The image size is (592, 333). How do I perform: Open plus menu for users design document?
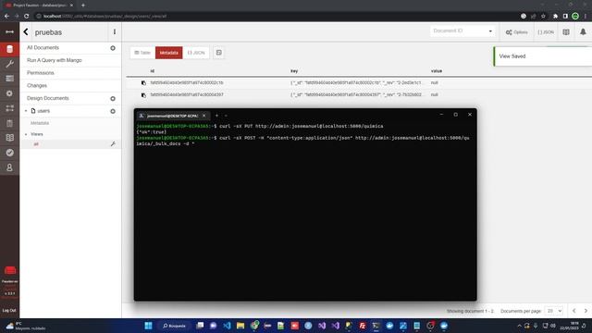click(x=113, y=111)
